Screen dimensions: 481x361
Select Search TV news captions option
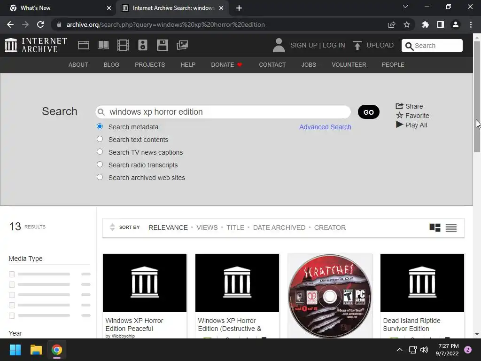pyautogui.click(x=100, y=152)
